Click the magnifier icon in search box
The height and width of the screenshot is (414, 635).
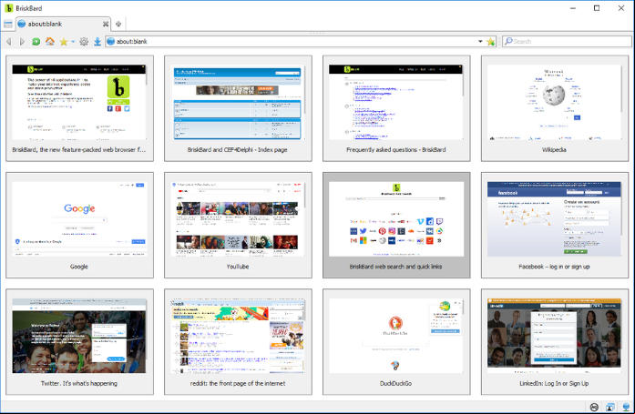[x=508, y=41]
